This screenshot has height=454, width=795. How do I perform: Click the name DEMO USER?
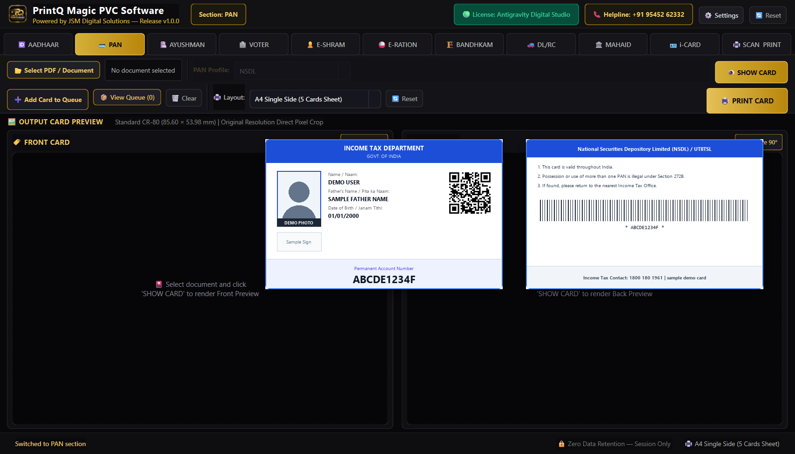click(344, 183)
